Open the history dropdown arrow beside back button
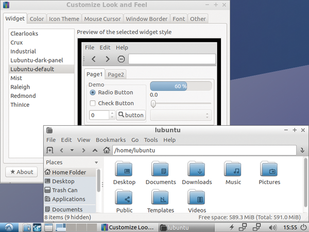Image resolution: width=309 pixels, height=232 pixels. [72, 151]
